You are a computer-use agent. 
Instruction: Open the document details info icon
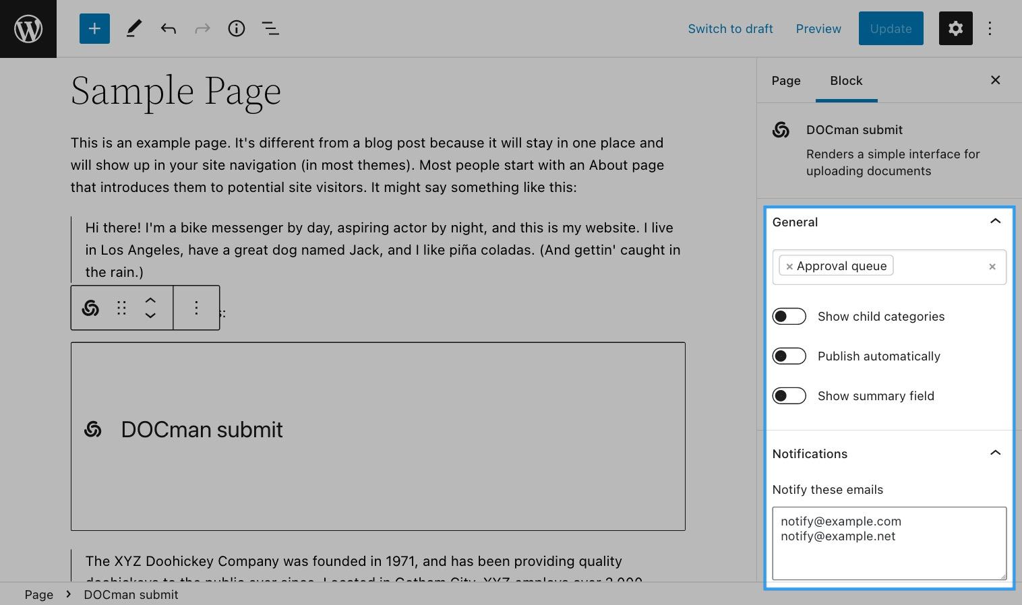[x=237, y=28]
